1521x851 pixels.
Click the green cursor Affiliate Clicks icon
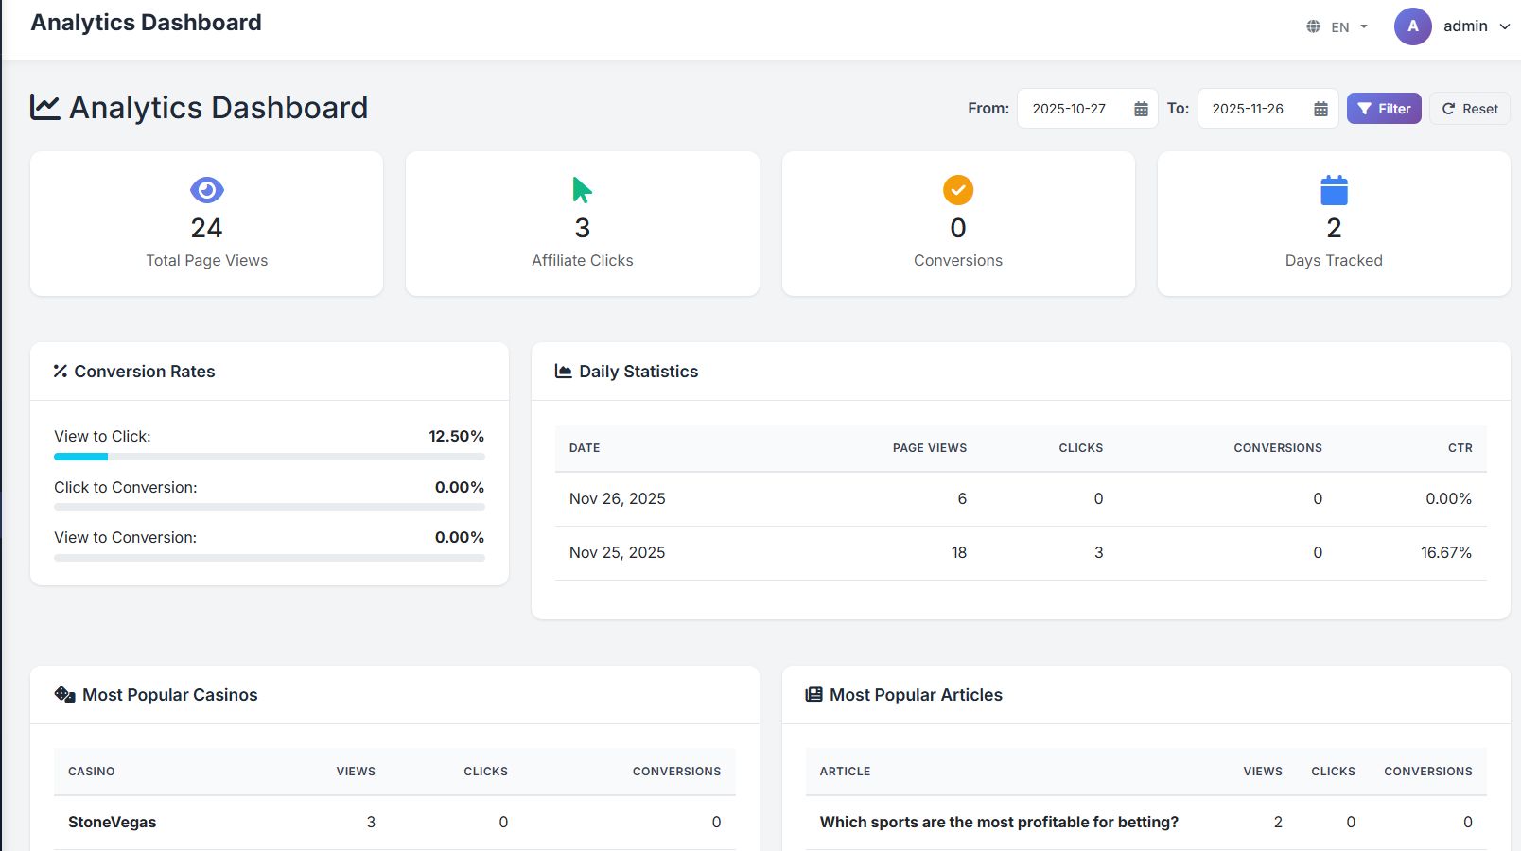click(x=582, y=190)
